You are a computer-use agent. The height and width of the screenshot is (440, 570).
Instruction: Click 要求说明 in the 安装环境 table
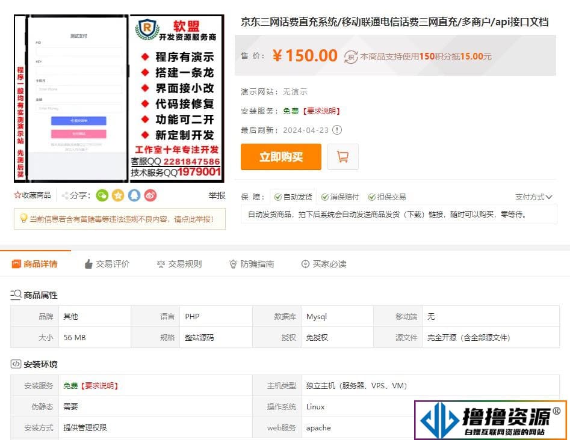(99, 385)
